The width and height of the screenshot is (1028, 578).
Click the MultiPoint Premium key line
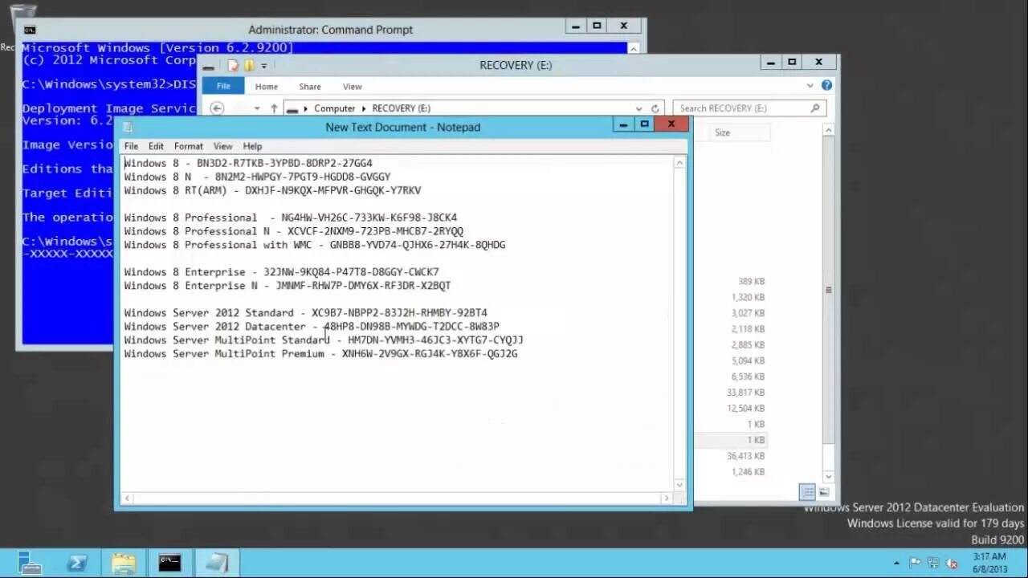320,354
